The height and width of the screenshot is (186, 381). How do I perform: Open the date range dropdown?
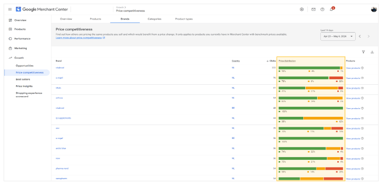point(338,36)
